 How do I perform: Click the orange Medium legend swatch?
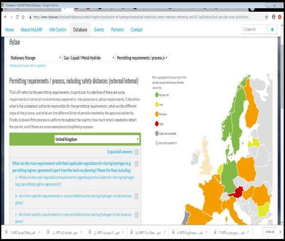157,114
